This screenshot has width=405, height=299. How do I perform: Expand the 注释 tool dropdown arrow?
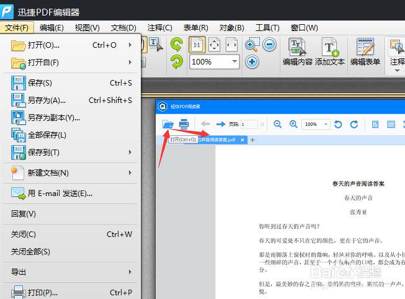pos(397,71)
